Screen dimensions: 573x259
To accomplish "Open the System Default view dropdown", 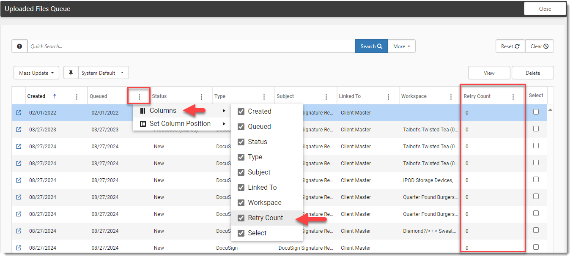I will pyautogui.click(x=104, y=73).
